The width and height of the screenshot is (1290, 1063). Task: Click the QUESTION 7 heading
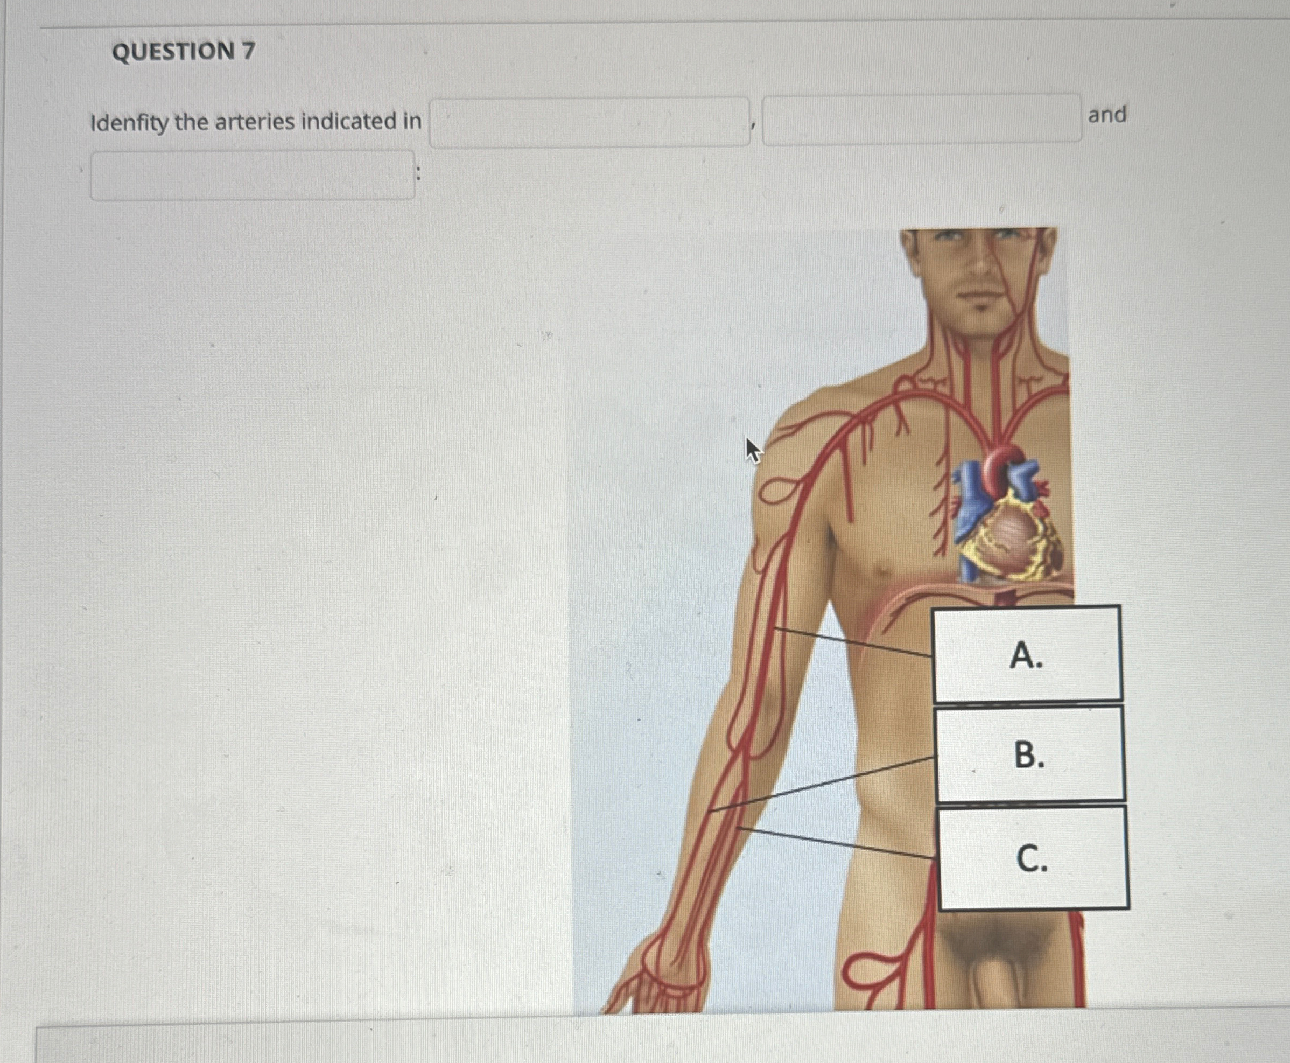tap(184, 51)
